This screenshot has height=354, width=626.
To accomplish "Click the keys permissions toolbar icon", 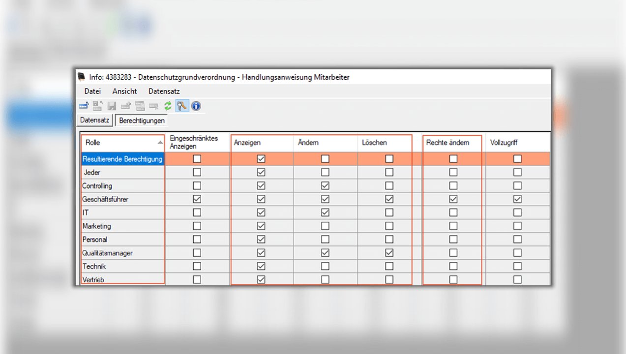I will coord(182,106).
